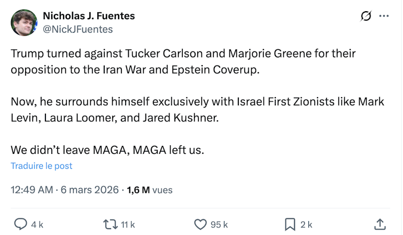This screenshot has height=235, width=403.
Task: Open the 1,6 M vues view count
Action: (150, 190)
